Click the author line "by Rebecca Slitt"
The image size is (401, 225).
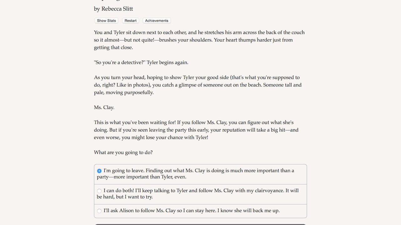coord(113,9)
